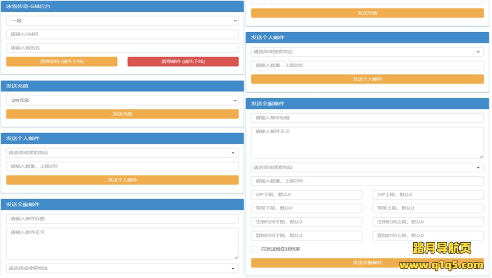Tick the 只发送给在线玩家 checkbox

pyautogui.click(x=255, y=249)
